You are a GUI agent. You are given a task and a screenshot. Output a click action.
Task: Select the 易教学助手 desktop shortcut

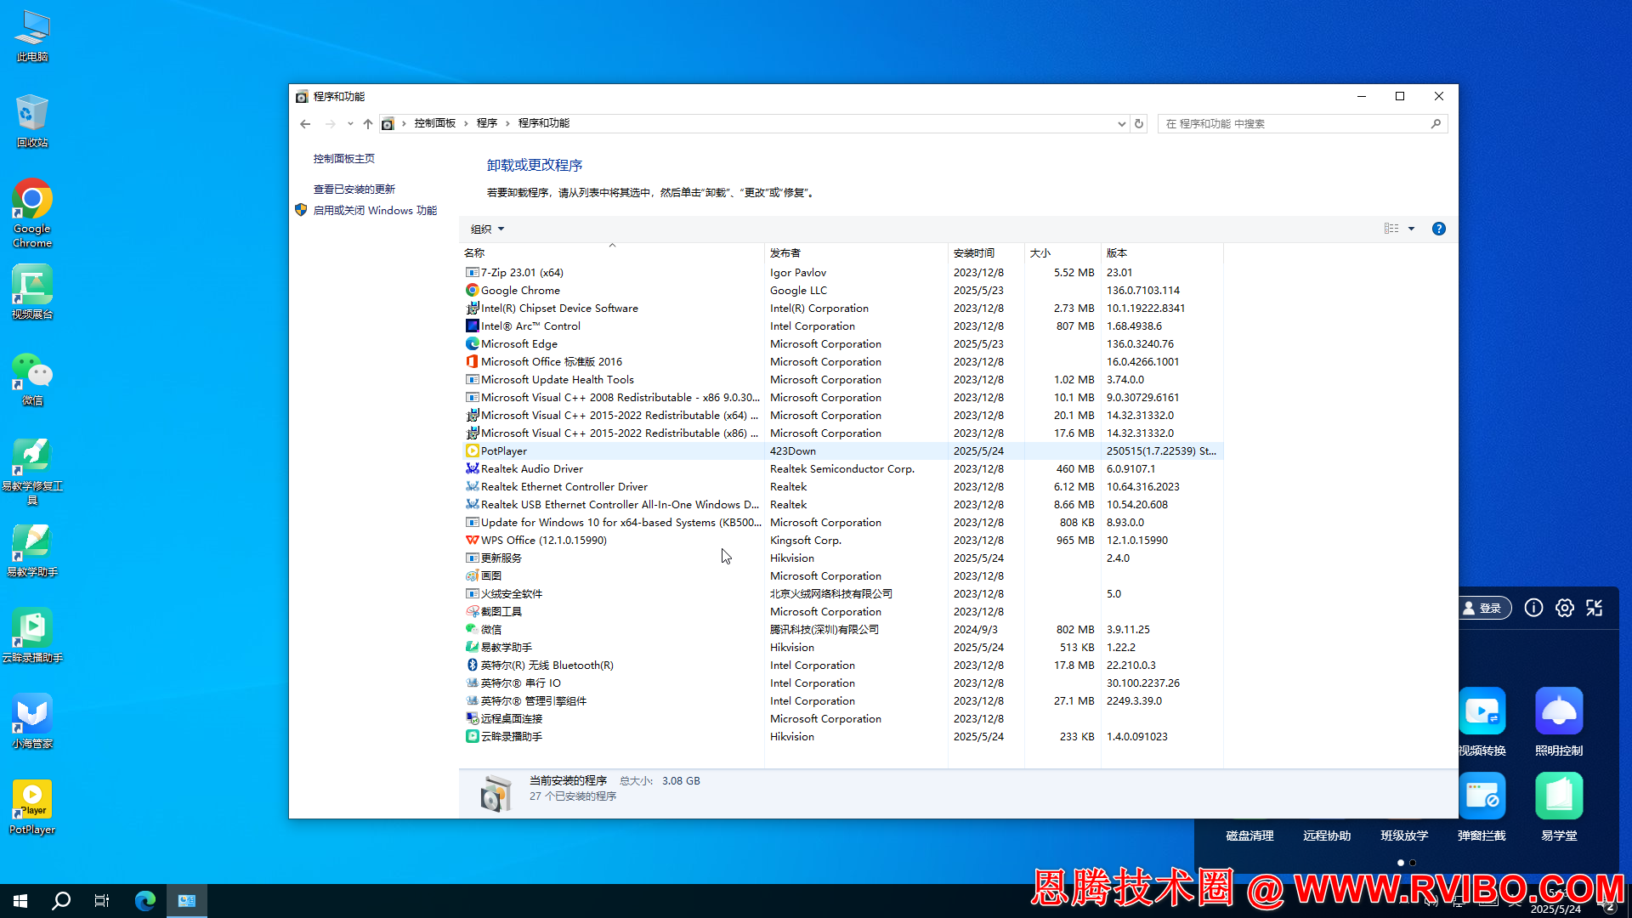point(32,550)
